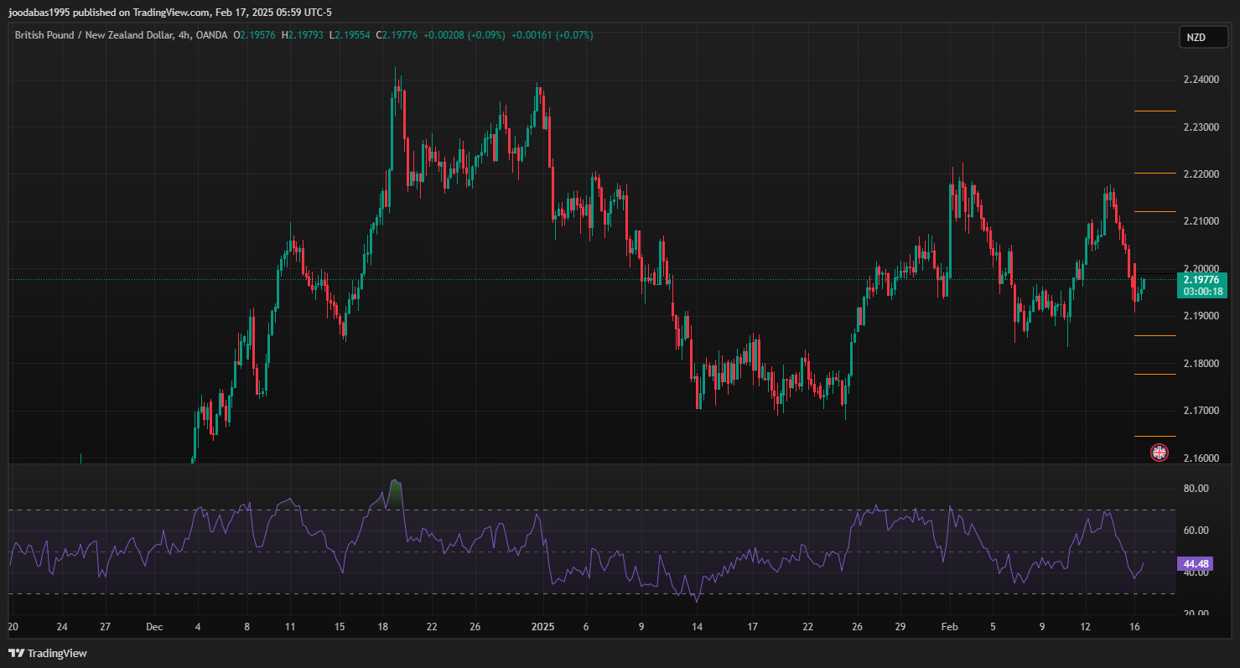Select the lowest orange line near 2.16500
The height and width of the screenshot is (668, 1240).
1155,437
